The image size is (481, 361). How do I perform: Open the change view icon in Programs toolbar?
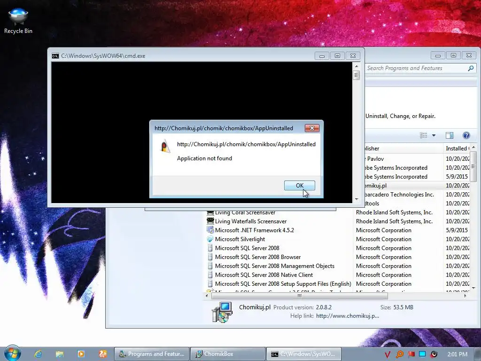click(424, 135)
